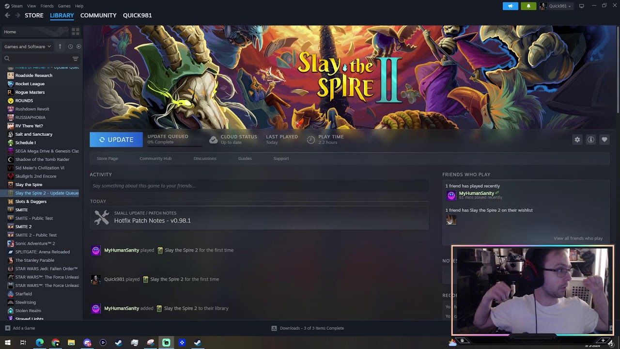Toggle the sort-direction up arrow

[60, 47]
